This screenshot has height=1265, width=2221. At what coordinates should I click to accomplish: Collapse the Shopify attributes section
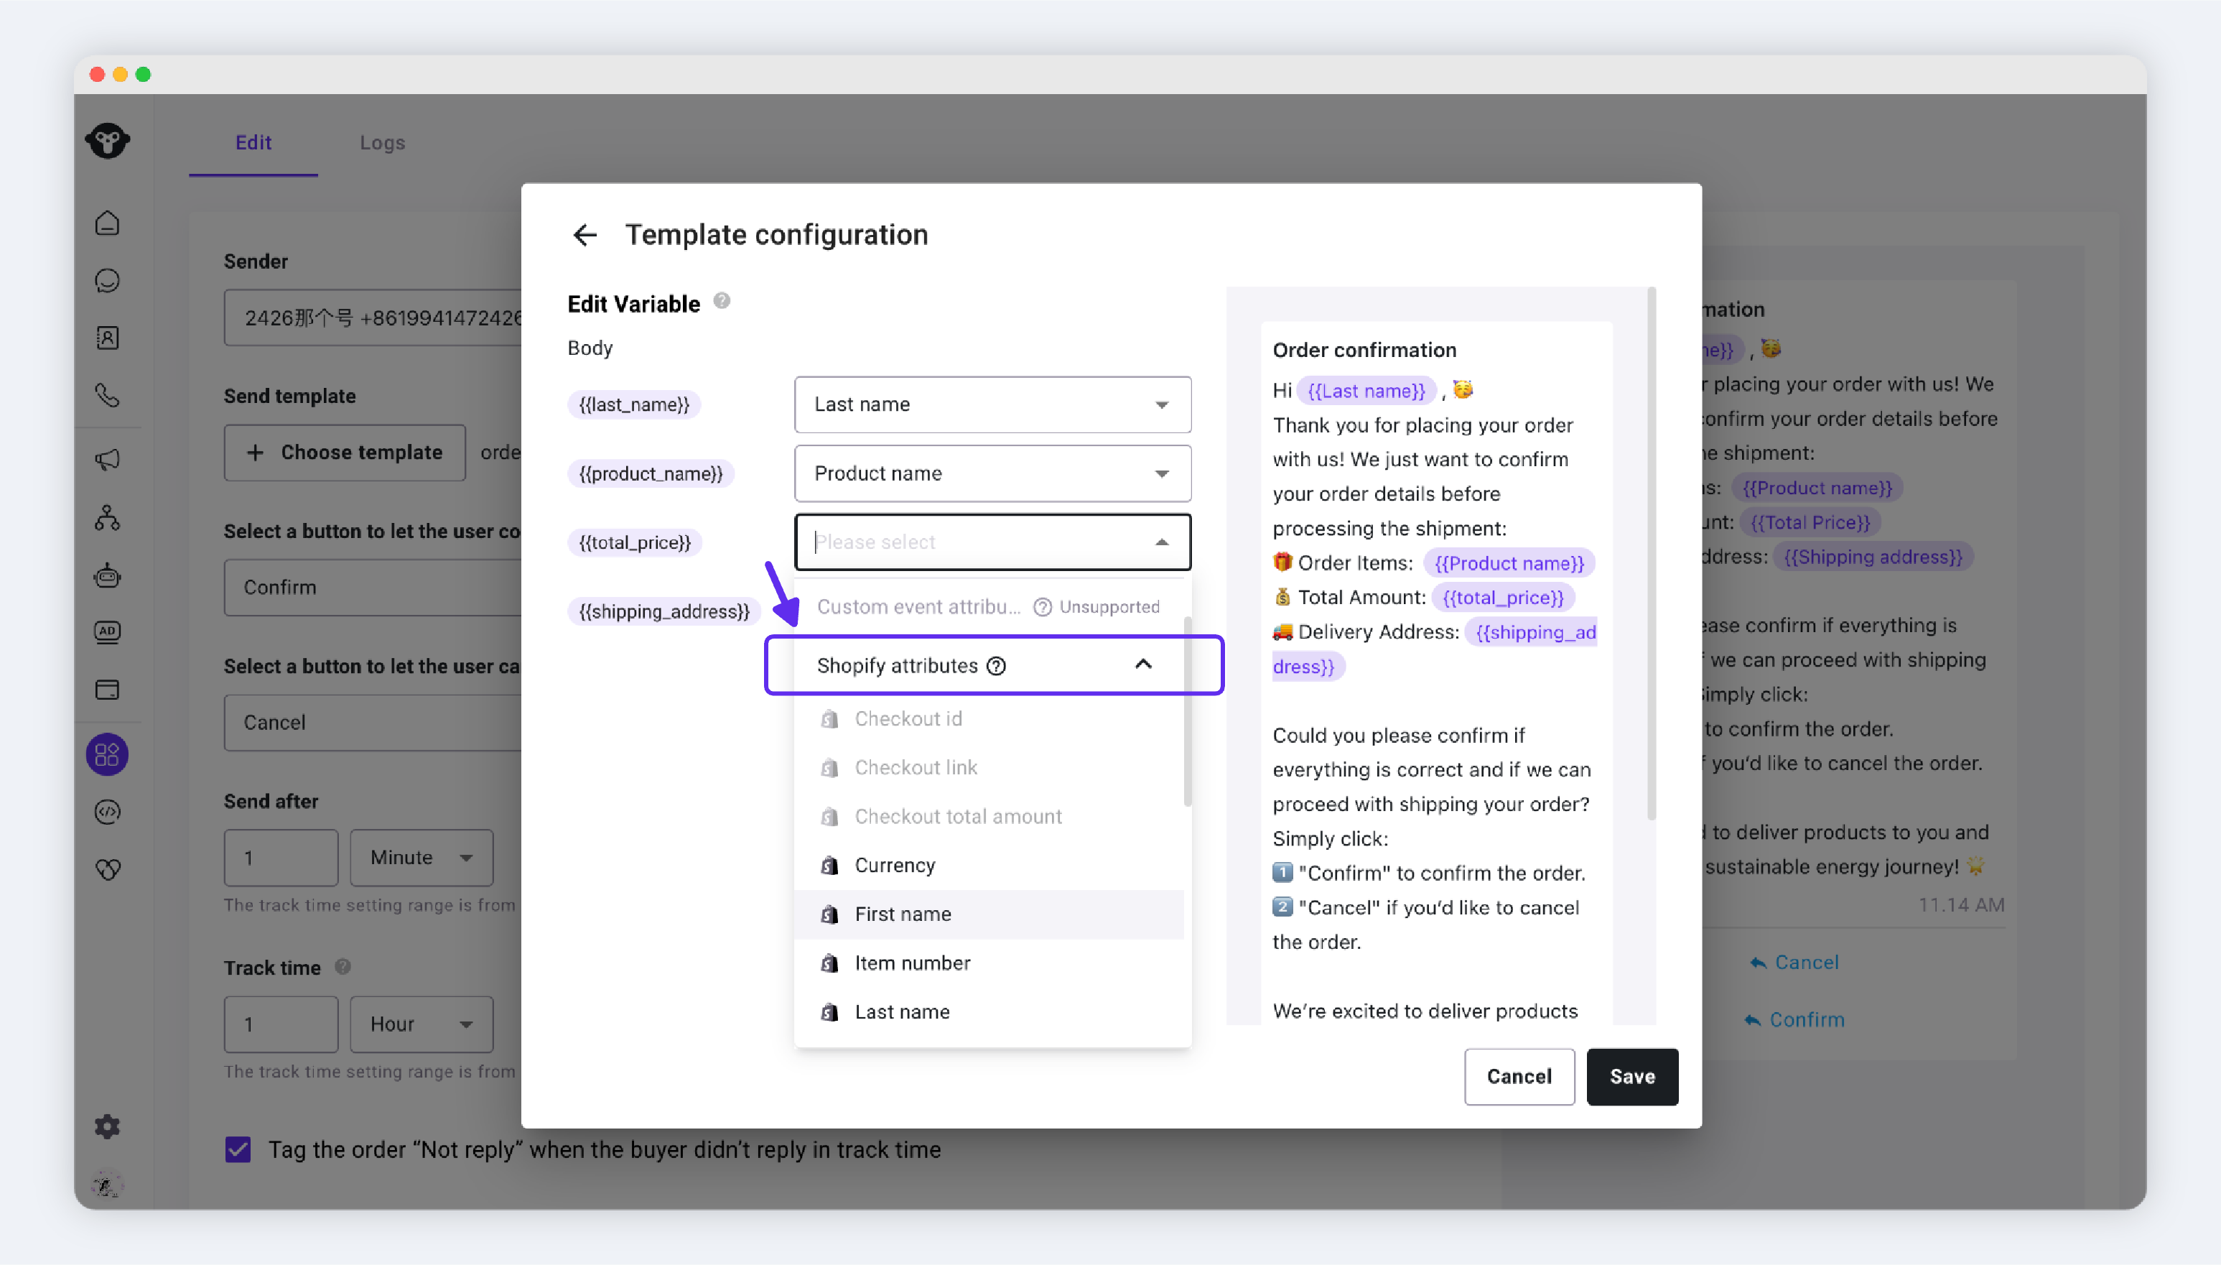point(1143,664)
